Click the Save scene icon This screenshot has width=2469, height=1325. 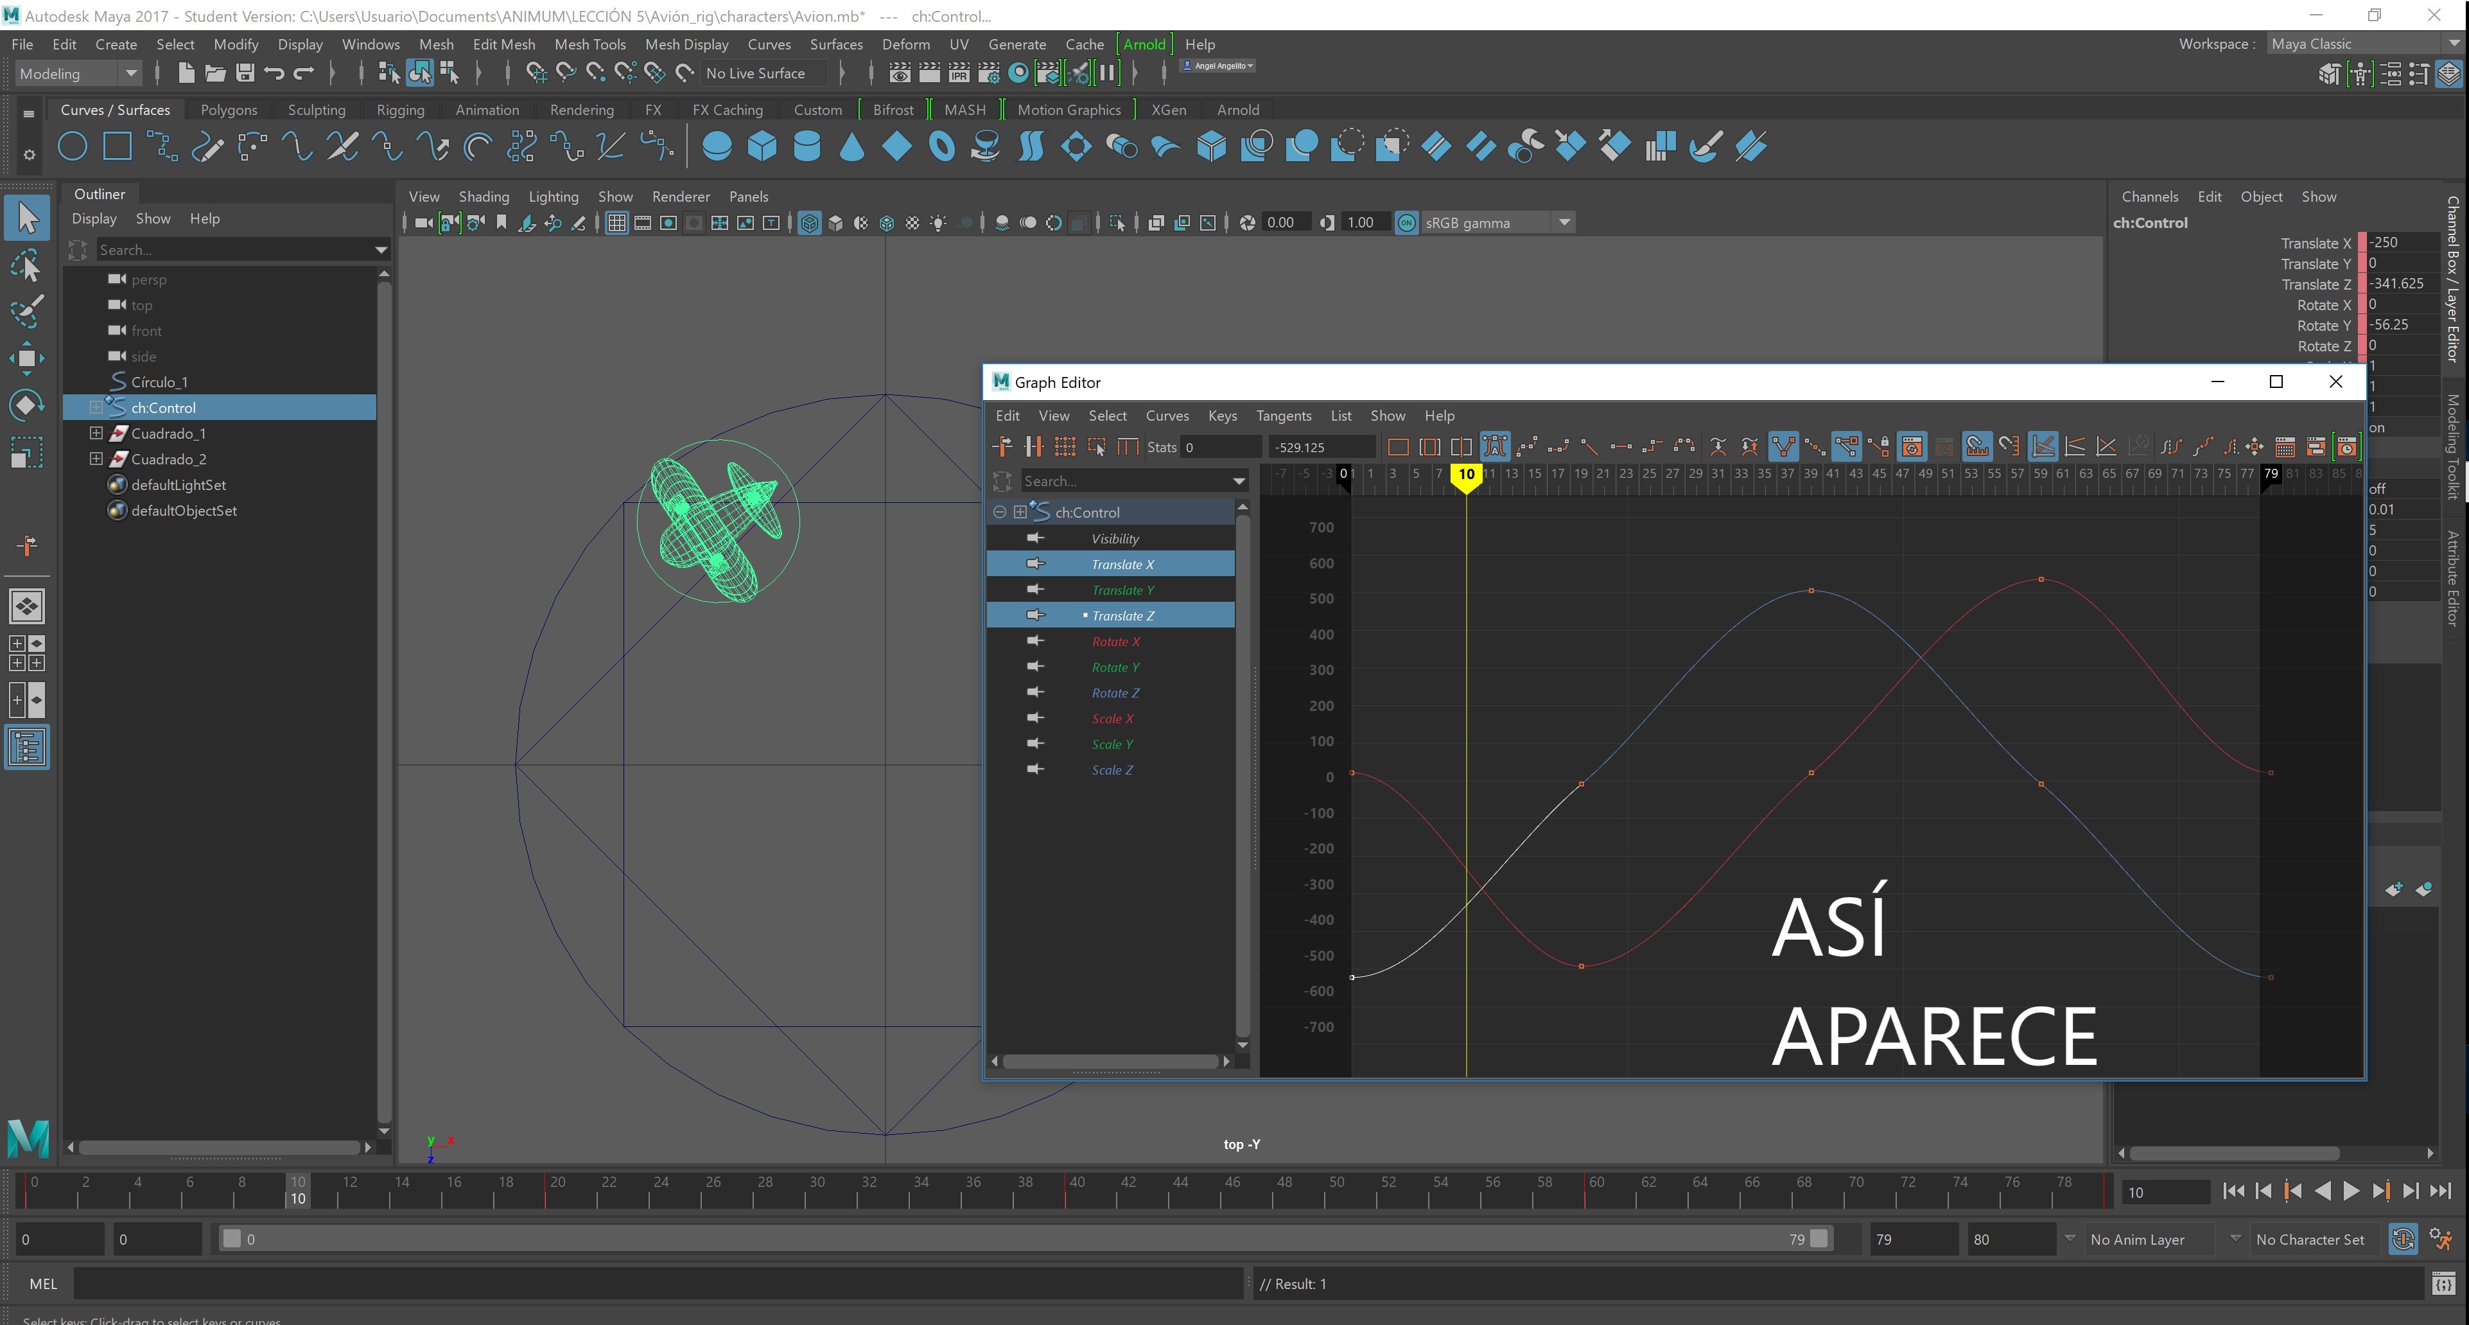[245, 73]
